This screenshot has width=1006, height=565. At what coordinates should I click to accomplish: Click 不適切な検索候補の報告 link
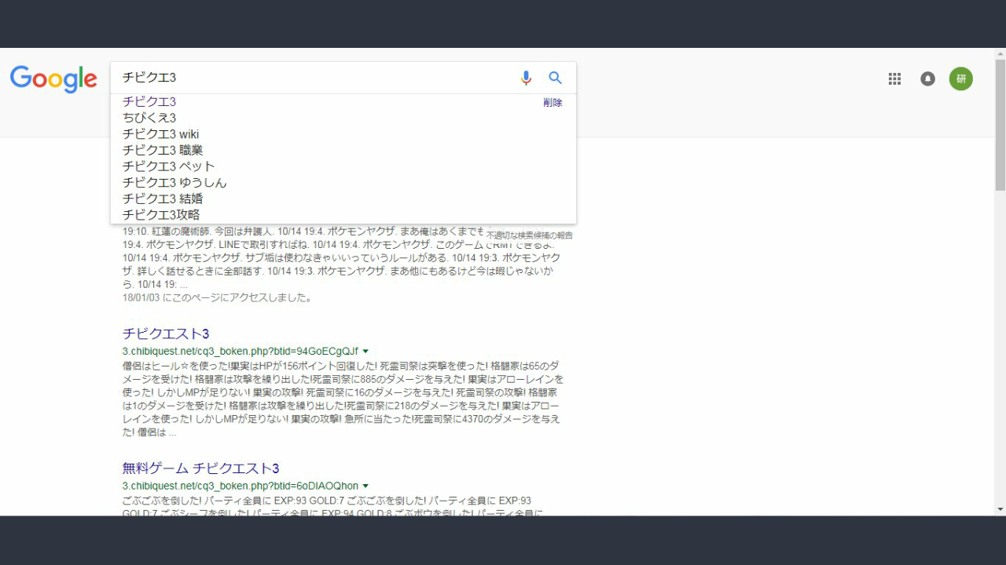coord(530,235)
